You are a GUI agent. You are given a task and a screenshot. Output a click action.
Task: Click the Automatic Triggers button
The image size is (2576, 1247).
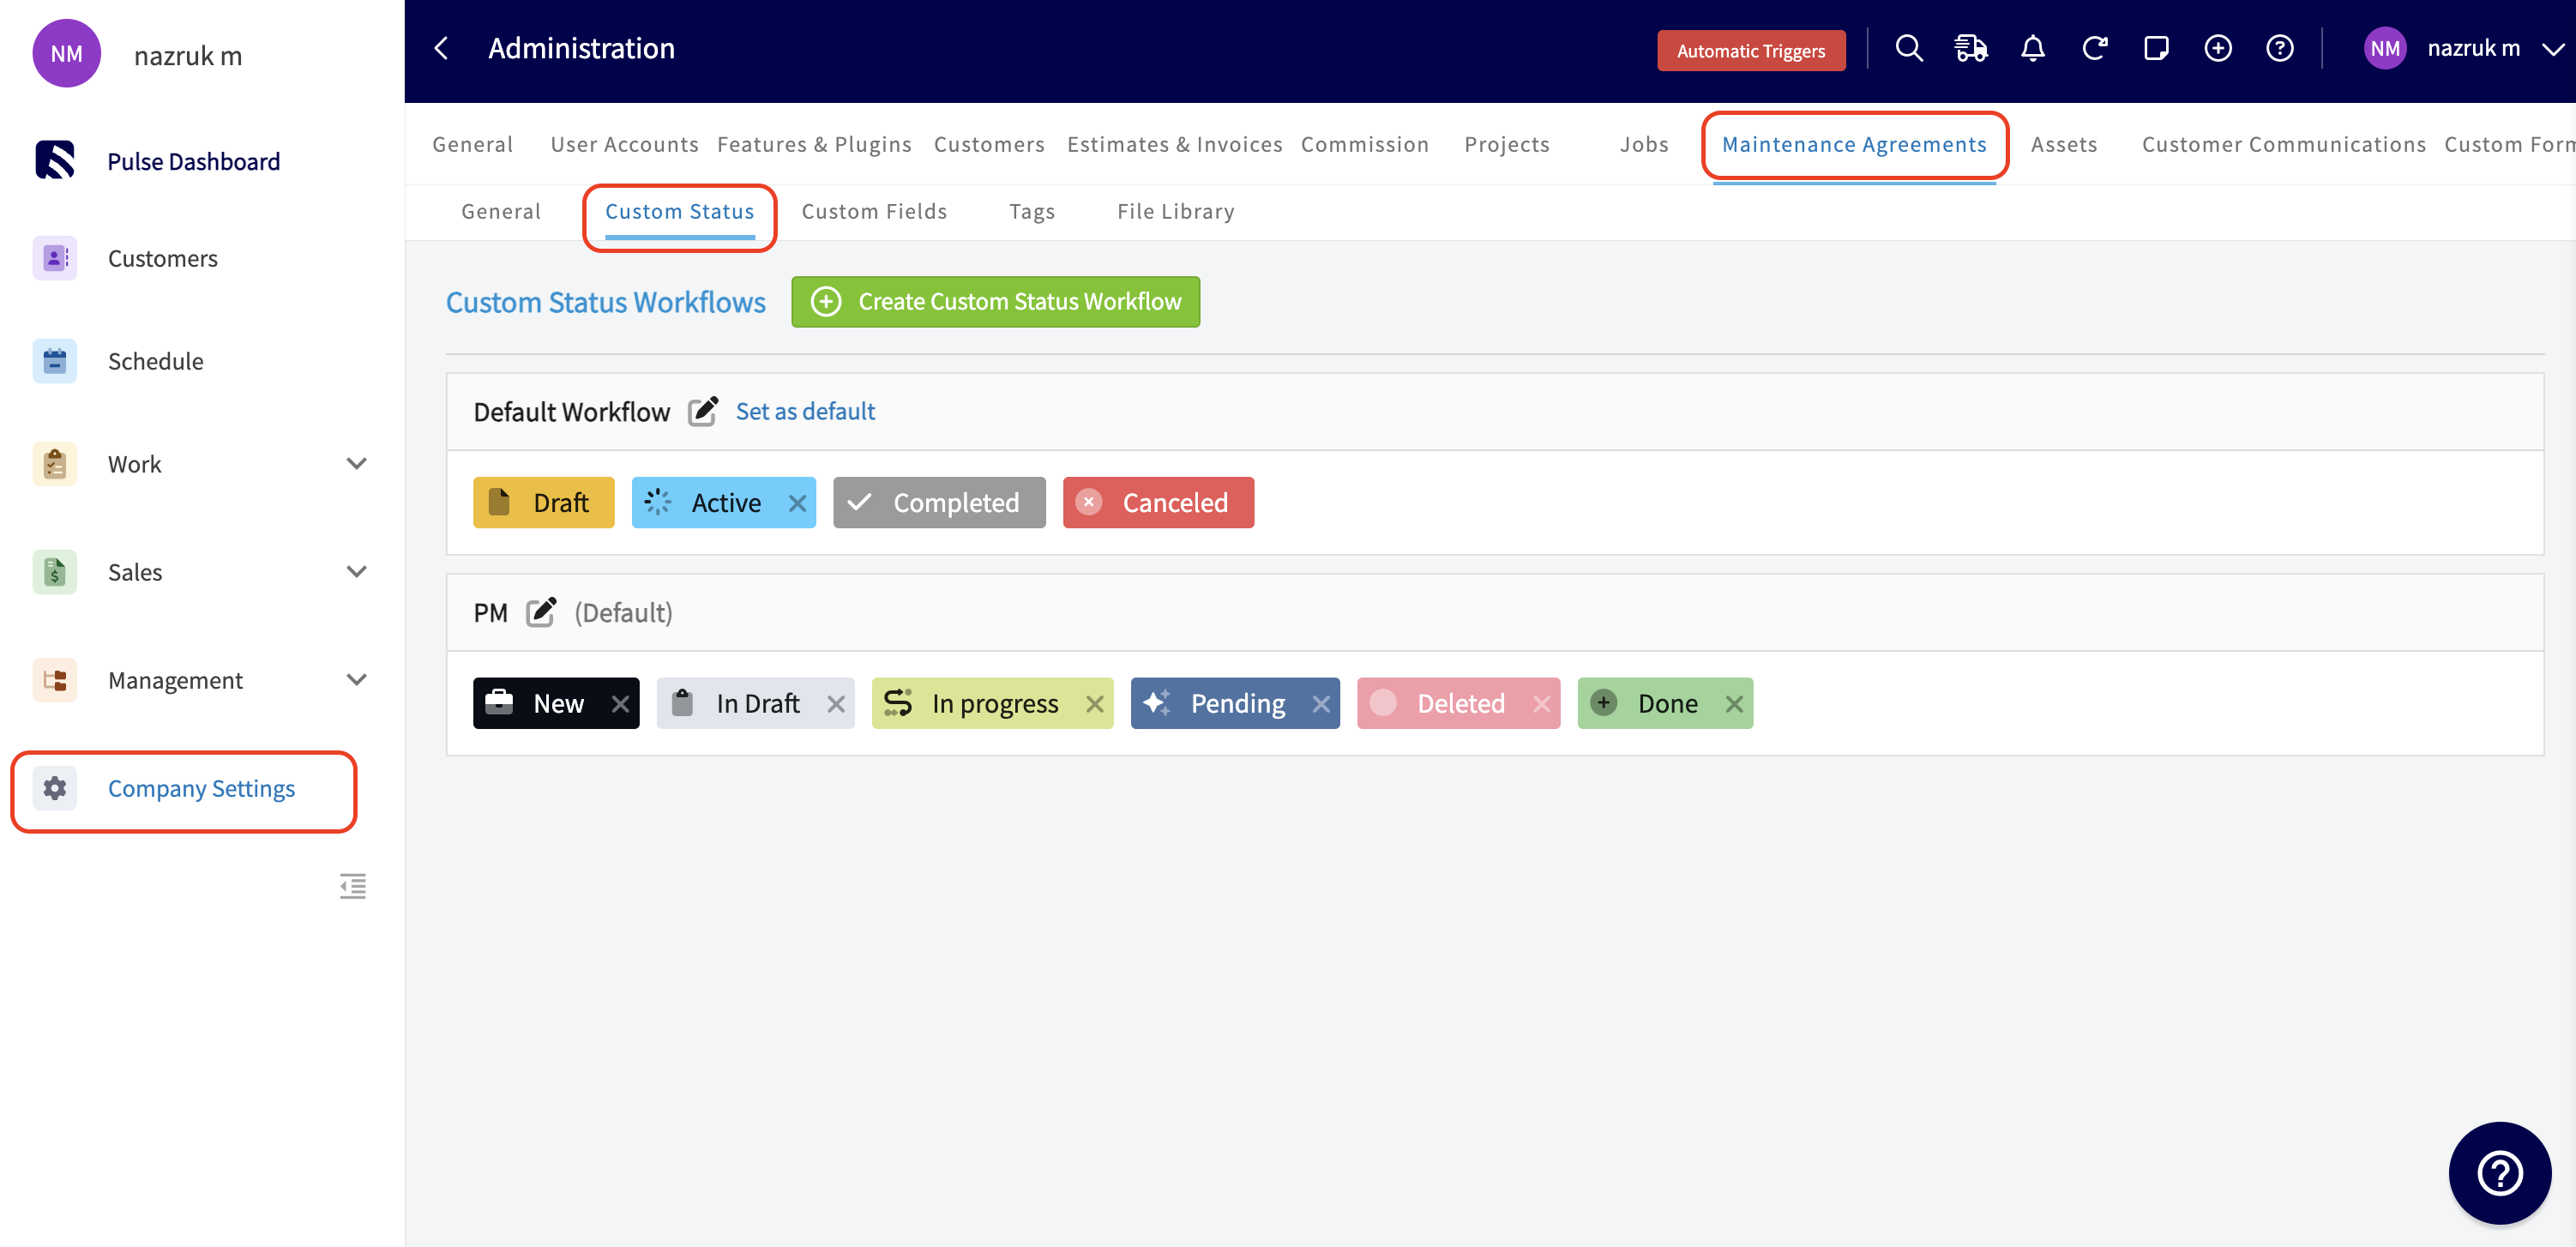tap(1750, 50)
